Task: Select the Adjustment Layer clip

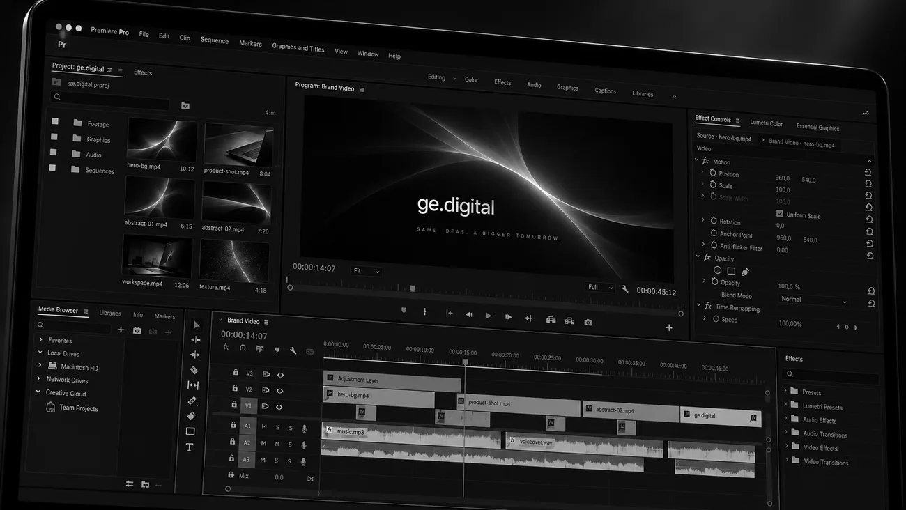Action: pyautogui.click(x=392, y=380)
